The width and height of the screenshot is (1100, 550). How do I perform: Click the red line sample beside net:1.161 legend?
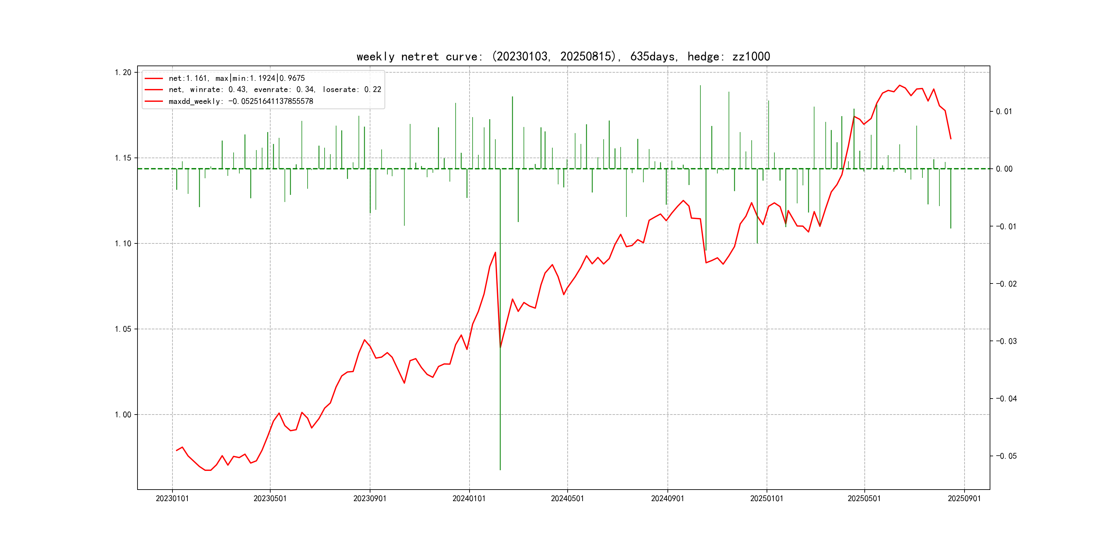(154, 78)
